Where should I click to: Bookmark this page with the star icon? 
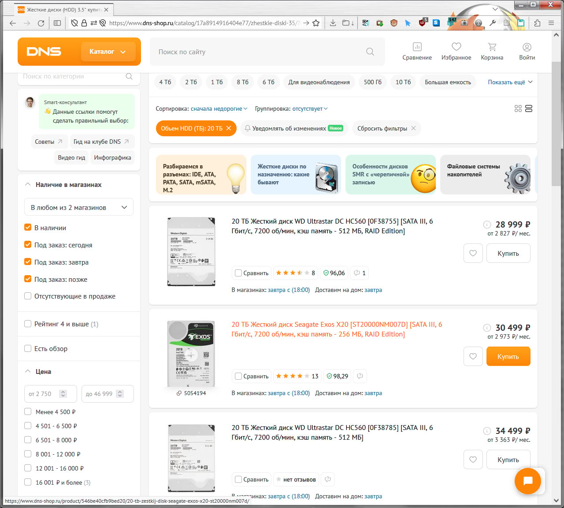click(x=316, y=23)
